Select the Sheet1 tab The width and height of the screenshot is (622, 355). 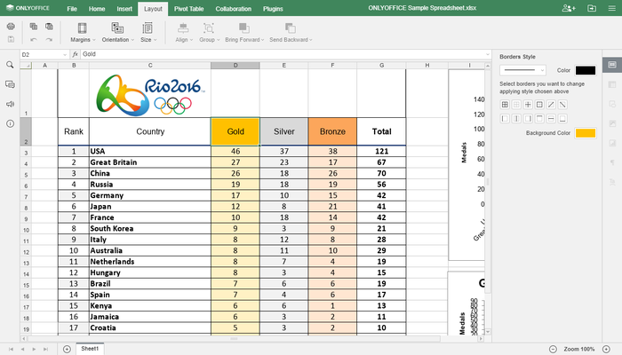(x=90, y=349)
